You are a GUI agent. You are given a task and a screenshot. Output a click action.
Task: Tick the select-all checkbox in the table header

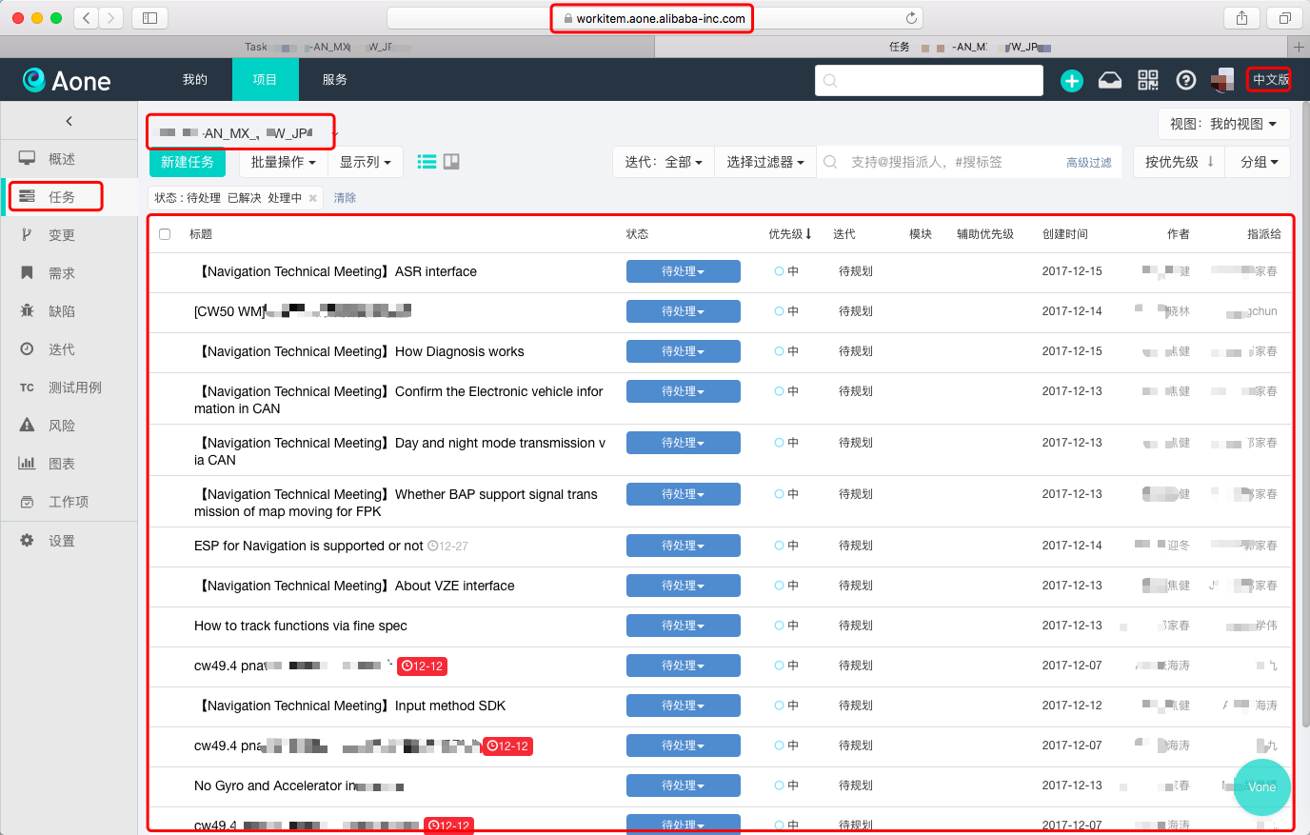(x=165, y=234)
